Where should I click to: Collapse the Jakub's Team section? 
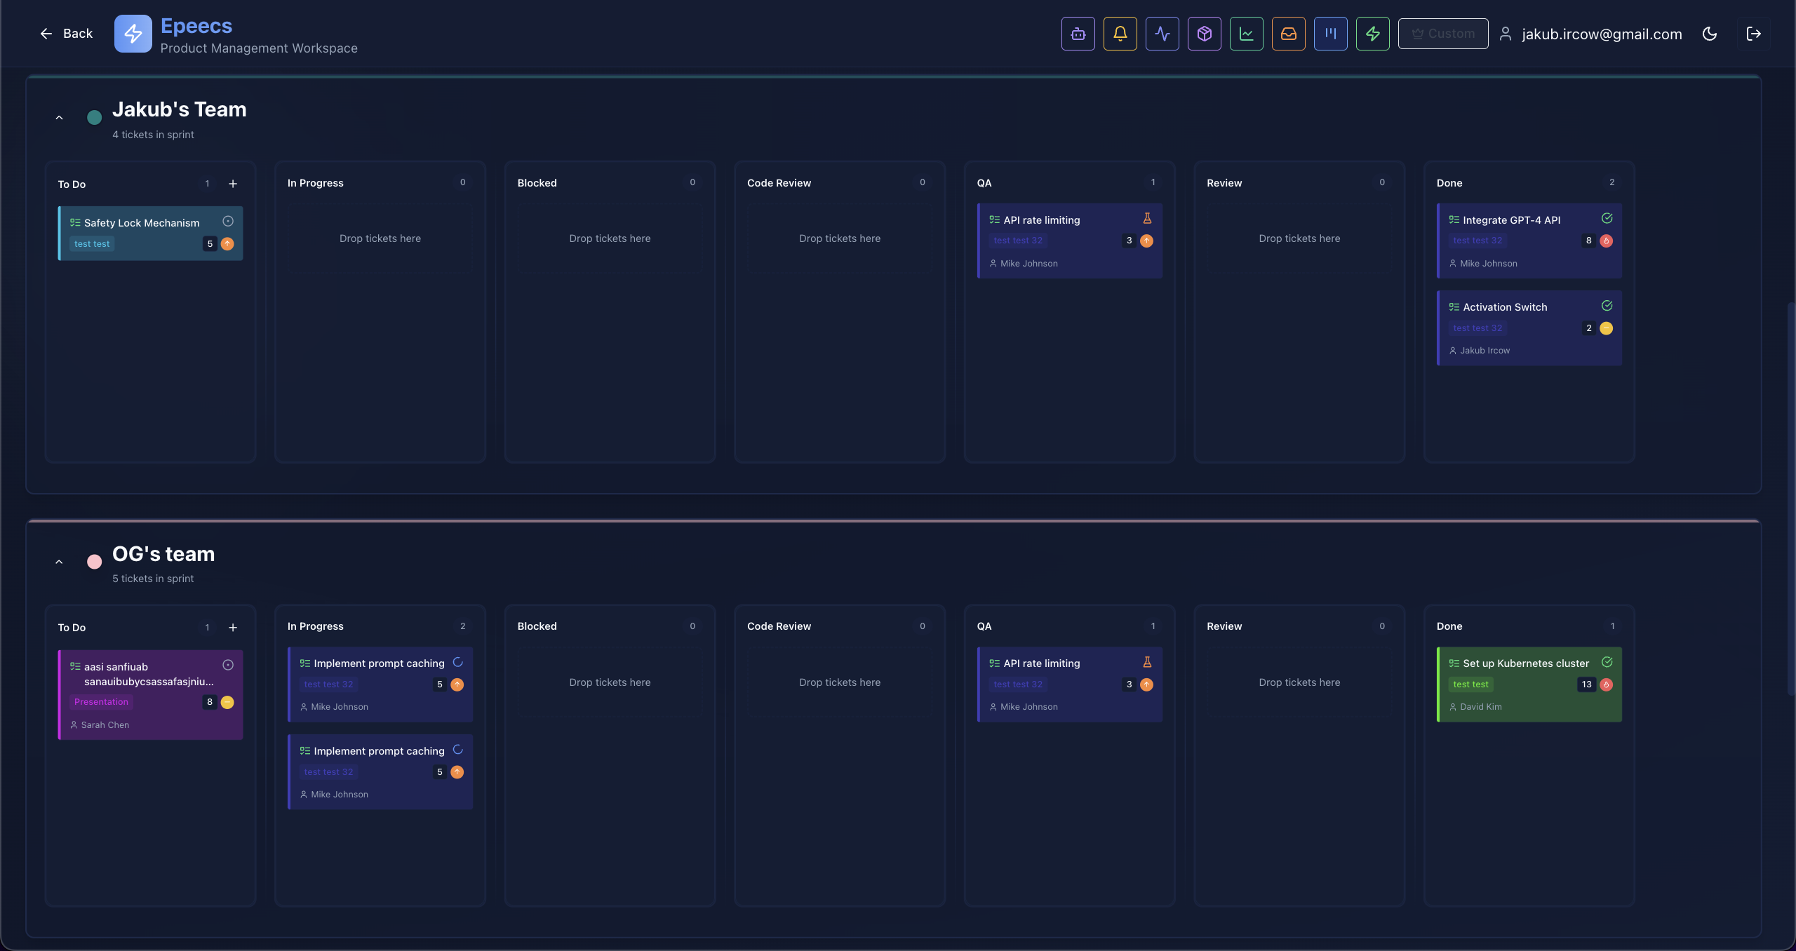(x=59, y=116)
